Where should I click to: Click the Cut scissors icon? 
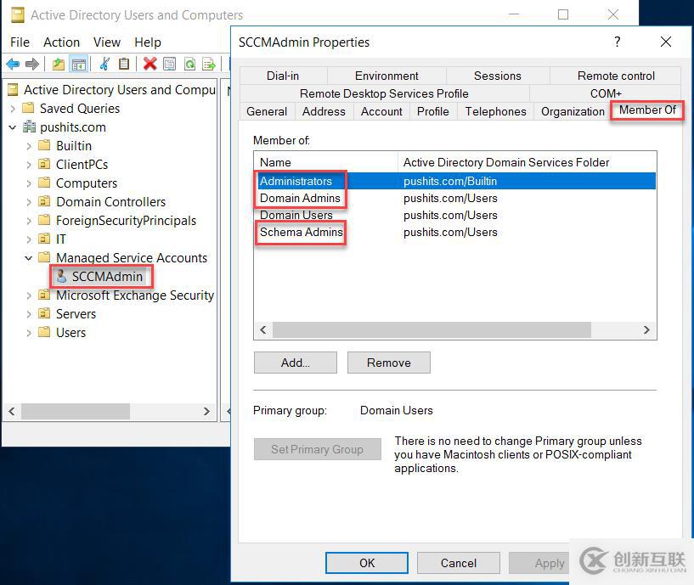point(104,65)
